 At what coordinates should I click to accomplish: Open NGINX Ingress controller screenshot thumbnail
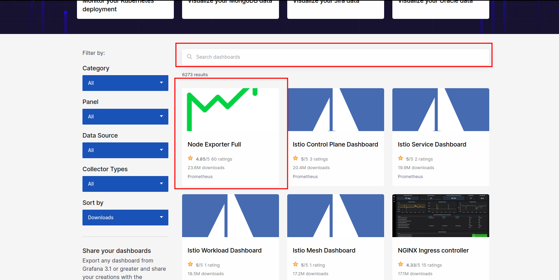(x=441, y=215)
